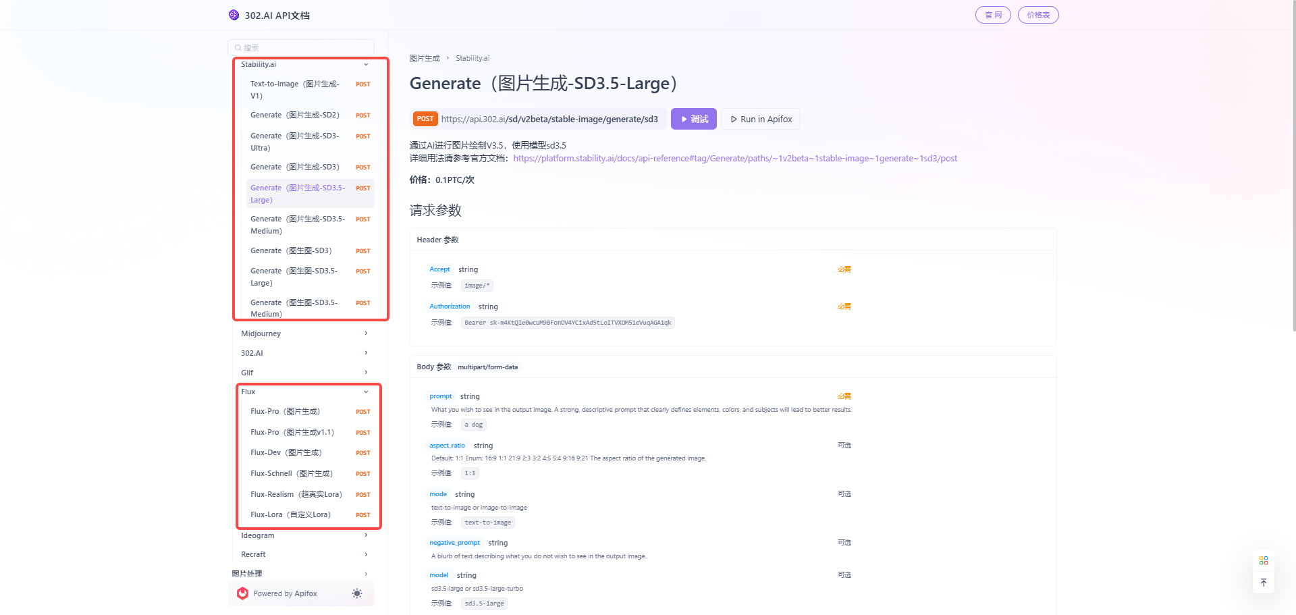Open Flux-Pro (图片生成v1.1) page
The image size is (1296, 615).
coord(309,432)
